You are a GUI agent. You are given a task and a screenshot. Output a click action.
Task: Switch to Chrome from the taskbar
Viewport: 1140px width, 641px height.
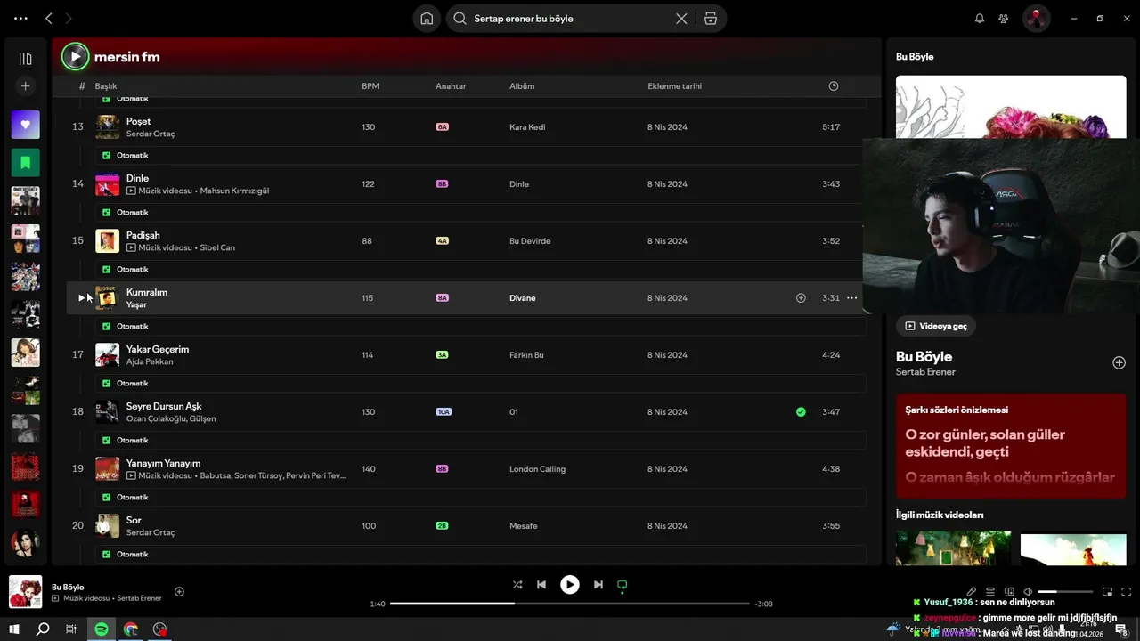pyautogui.click(x=131, y=629)
